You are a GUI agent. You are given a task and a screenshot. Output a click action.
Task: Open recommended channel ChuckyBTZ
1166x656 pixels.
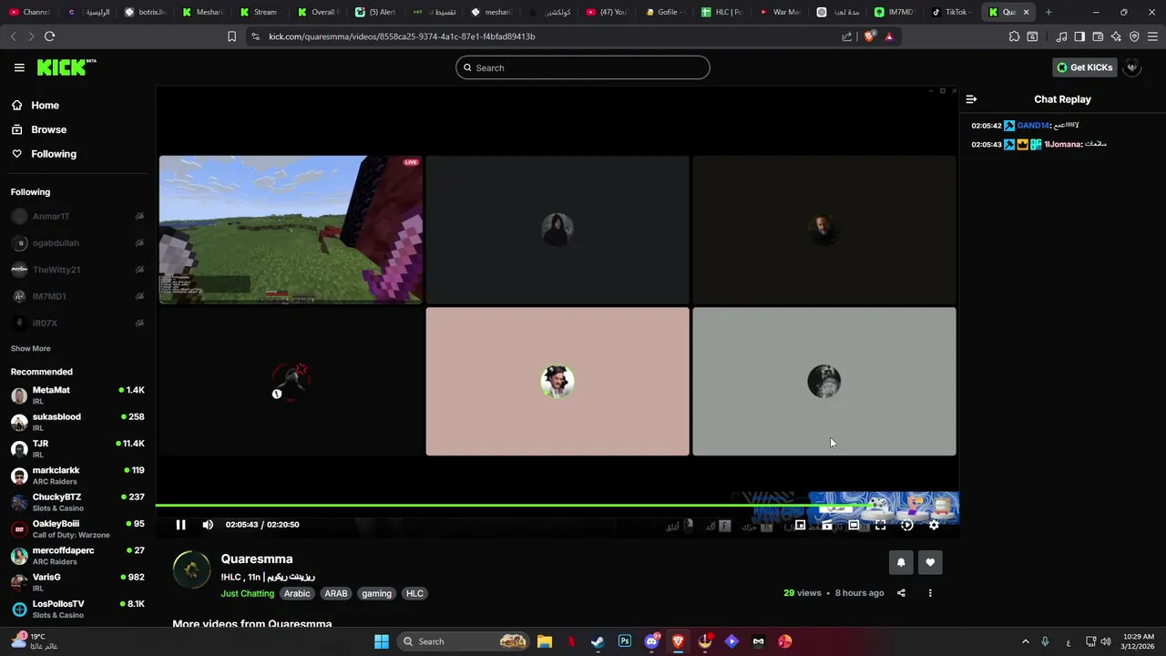[77, 502]
